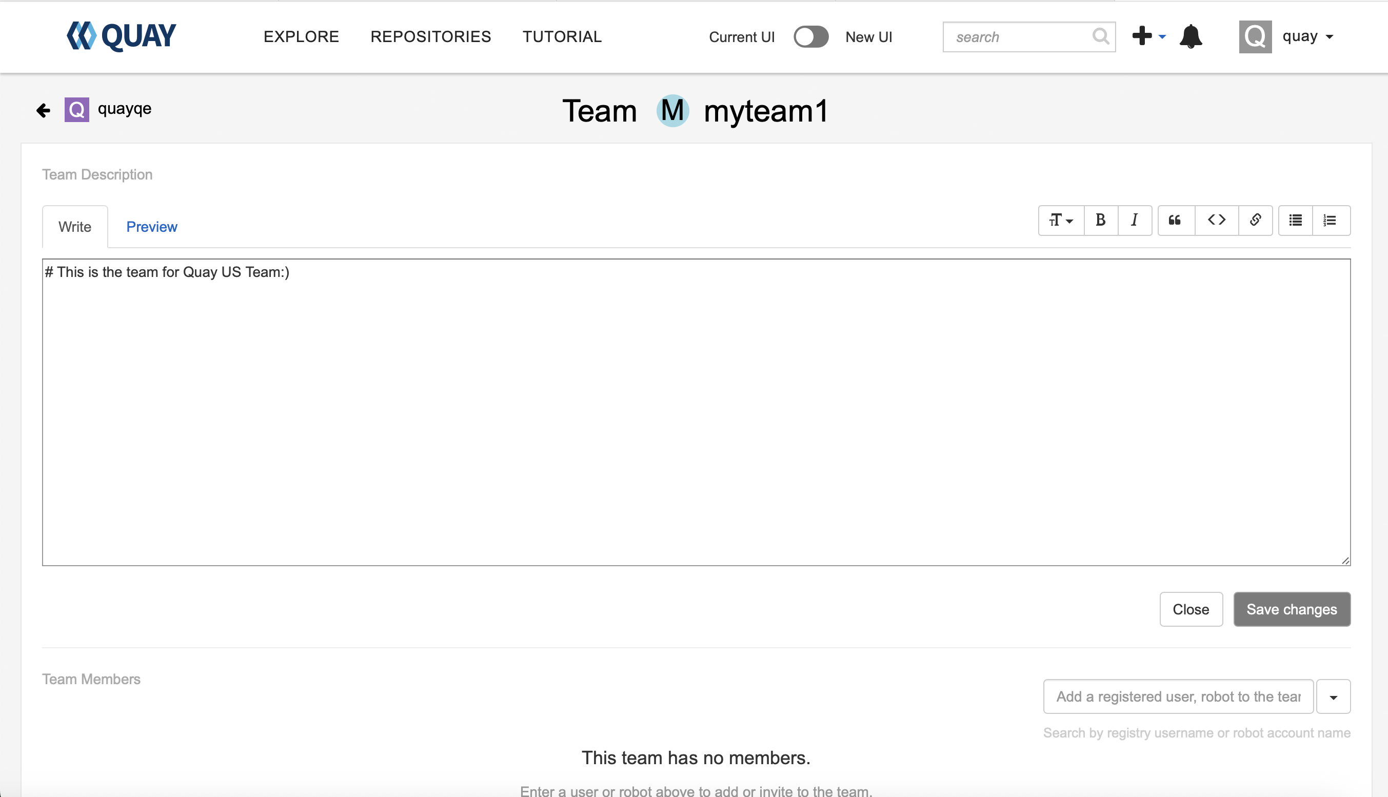Expand the add team member dropdown arrow

click(x=1333, y=697)
